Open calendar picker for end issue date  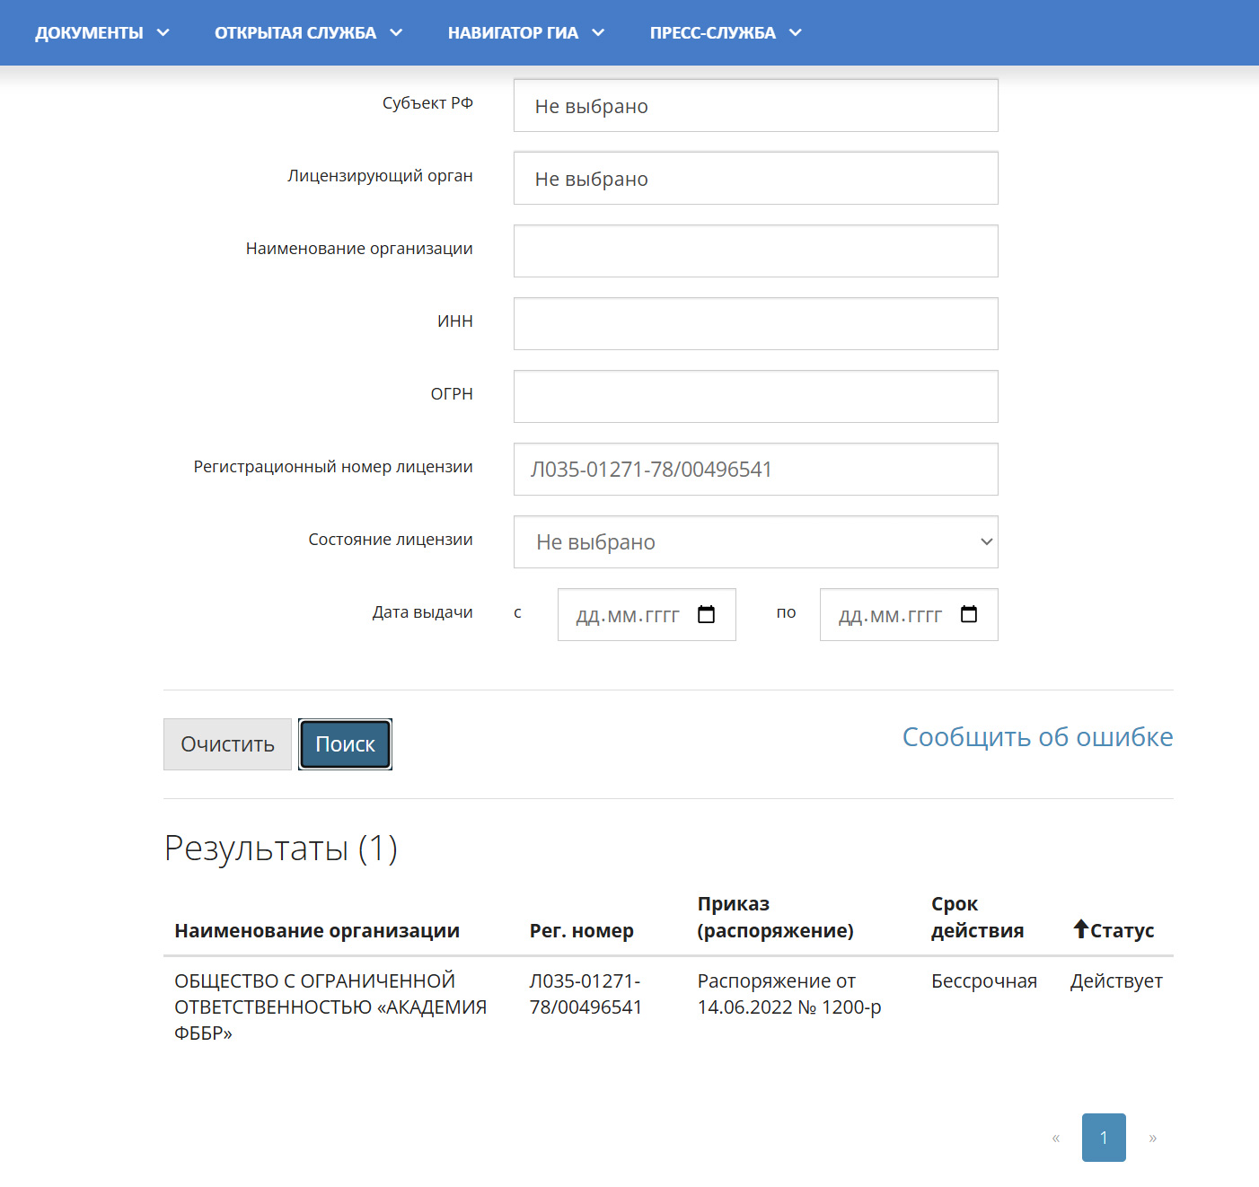coord(968,615)
